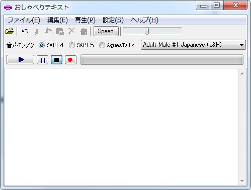The width and height of the screenshot is (251, 190).
Task: Maximize the おしゃべりテキスト window
Action: (x=217, y=6)
